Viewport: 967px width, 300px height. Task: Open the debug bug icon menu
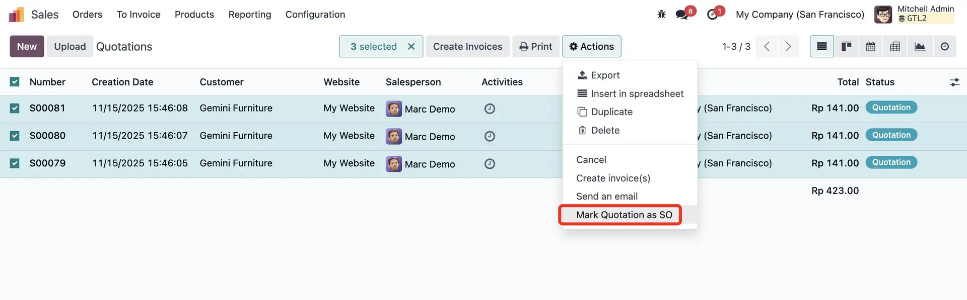[x=661, y=15]
